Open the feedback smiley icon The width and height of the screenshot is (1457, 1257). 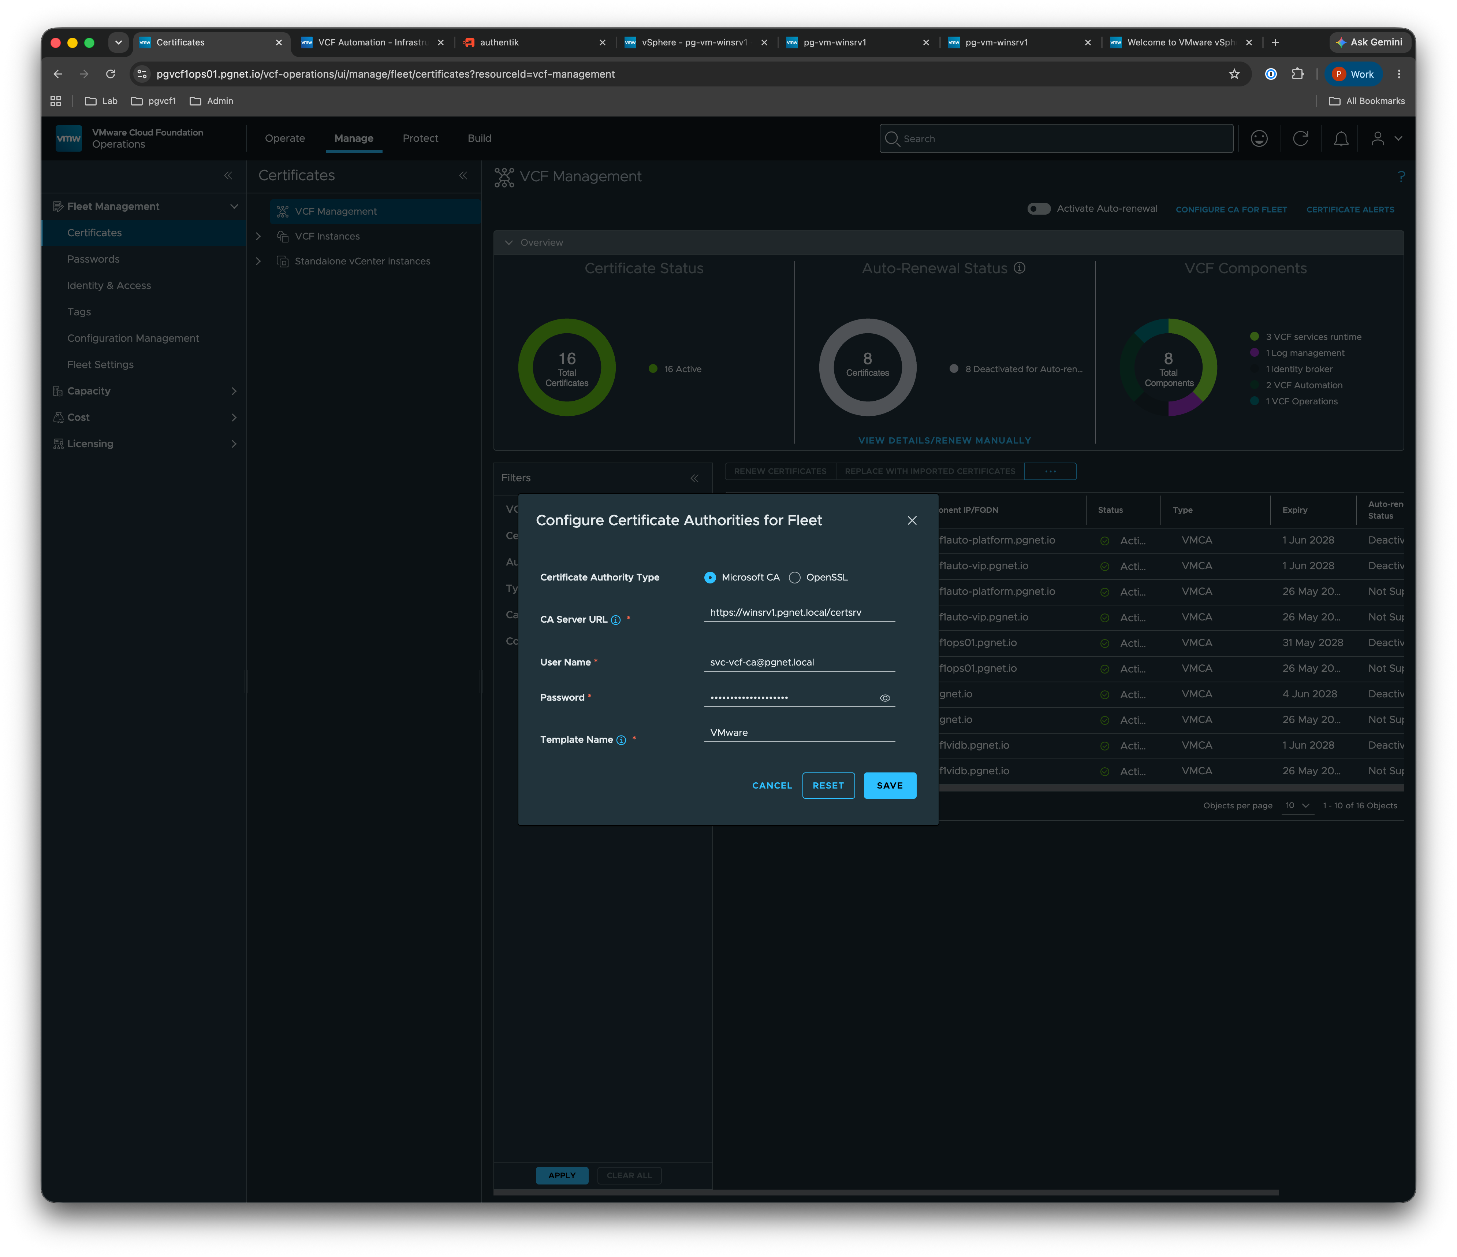click(1259, 138)
